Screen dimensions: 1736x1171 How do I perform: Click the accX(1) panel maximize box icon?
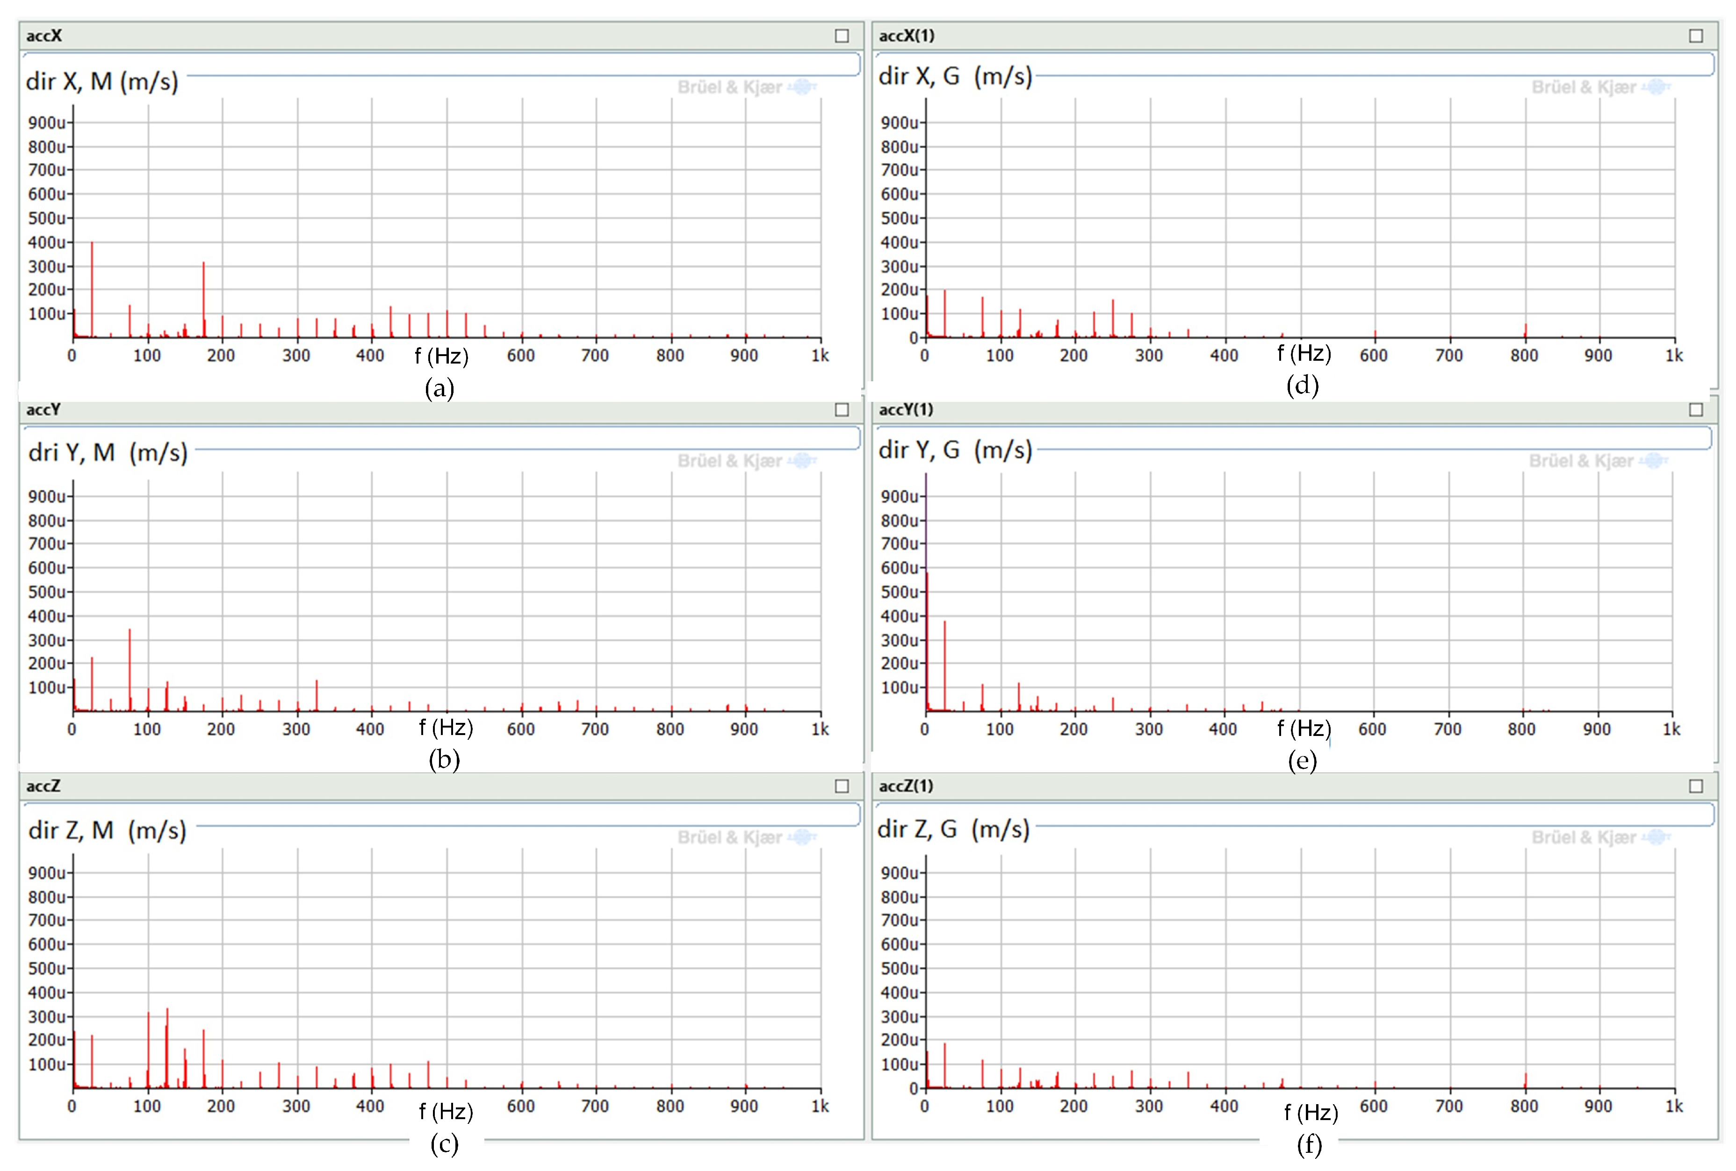pos(1696,36)
